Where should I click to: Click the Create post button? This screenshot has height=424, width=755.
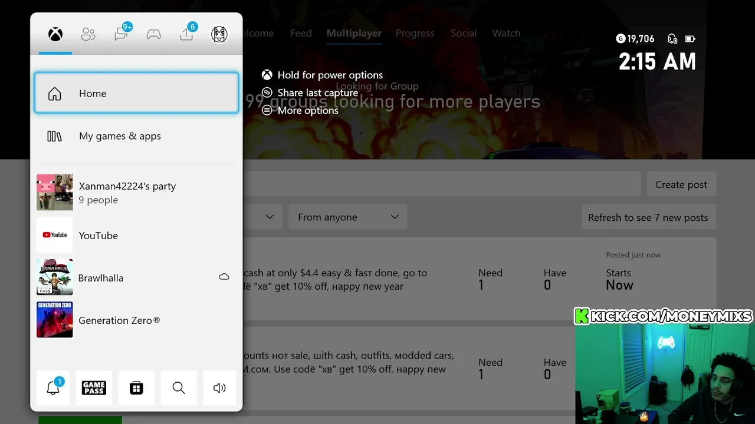coord(681,184)
